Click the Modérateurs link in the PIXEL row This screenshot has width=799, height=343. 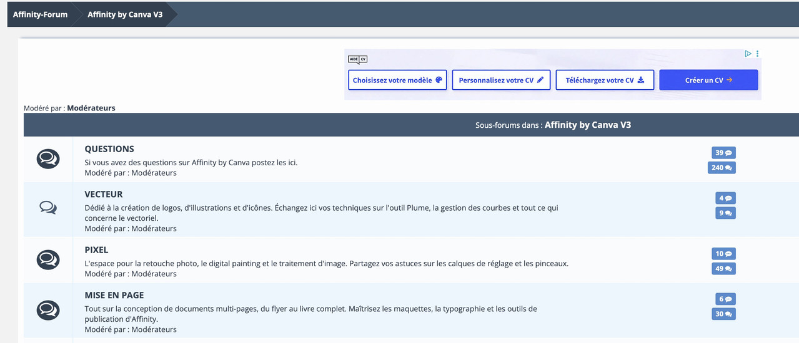(x=154, y=274)
